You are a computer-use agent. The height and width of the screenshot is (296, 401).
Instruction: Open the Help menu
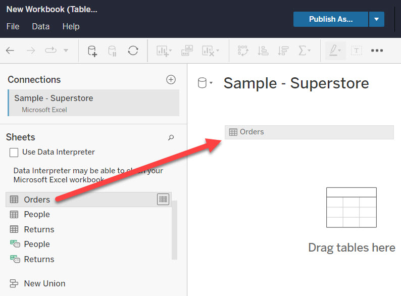[71, 26]
